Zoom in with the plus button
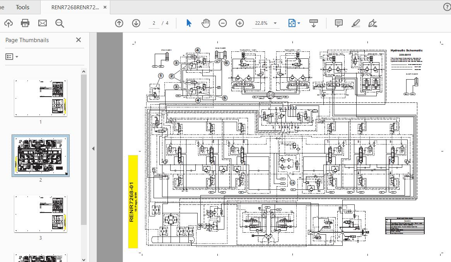 [239, 23]
